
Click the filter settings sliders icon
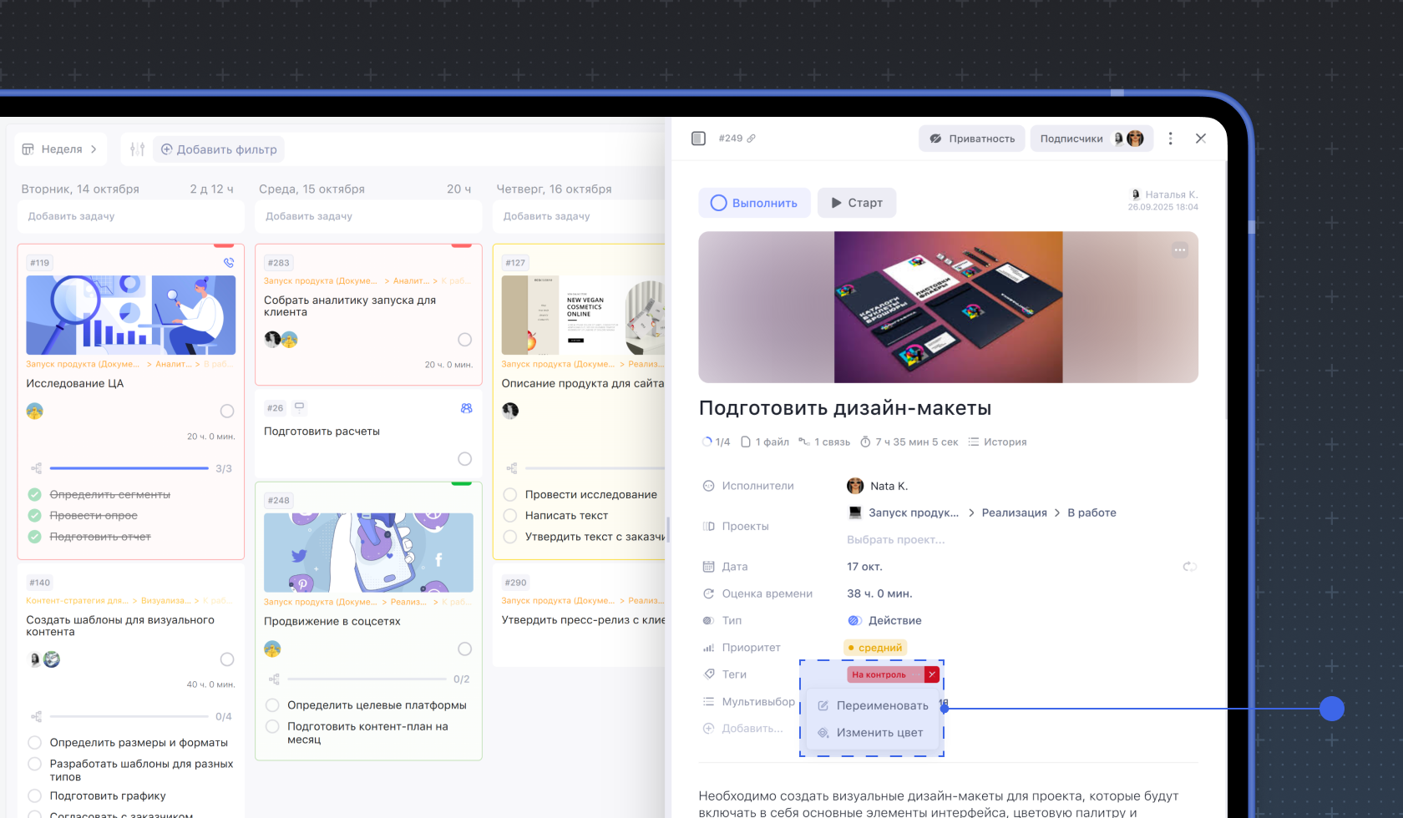pos(138,149)
